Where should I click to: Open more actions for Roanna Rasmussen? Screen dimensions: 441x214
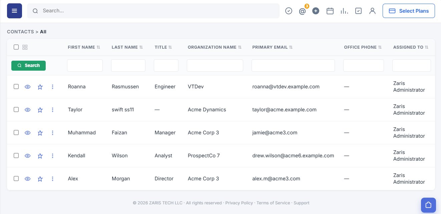point(52,87)
